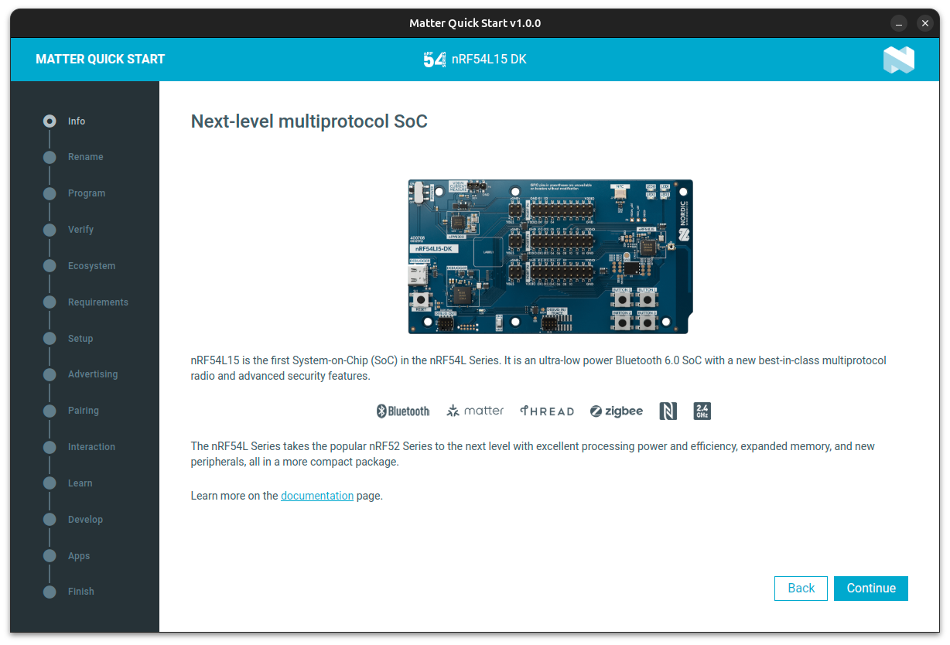Image resolution: width=950 pixels, height=645 pixels.
Task: Open the documentation link
Action: point(317,496)
